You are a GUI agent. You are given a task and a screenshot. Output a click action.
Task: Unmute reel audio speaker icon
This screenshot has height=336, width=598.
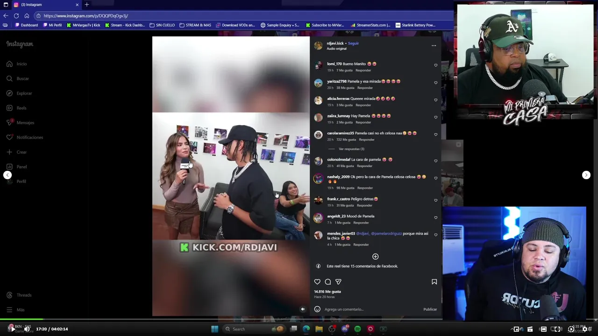tap(303, 309)
